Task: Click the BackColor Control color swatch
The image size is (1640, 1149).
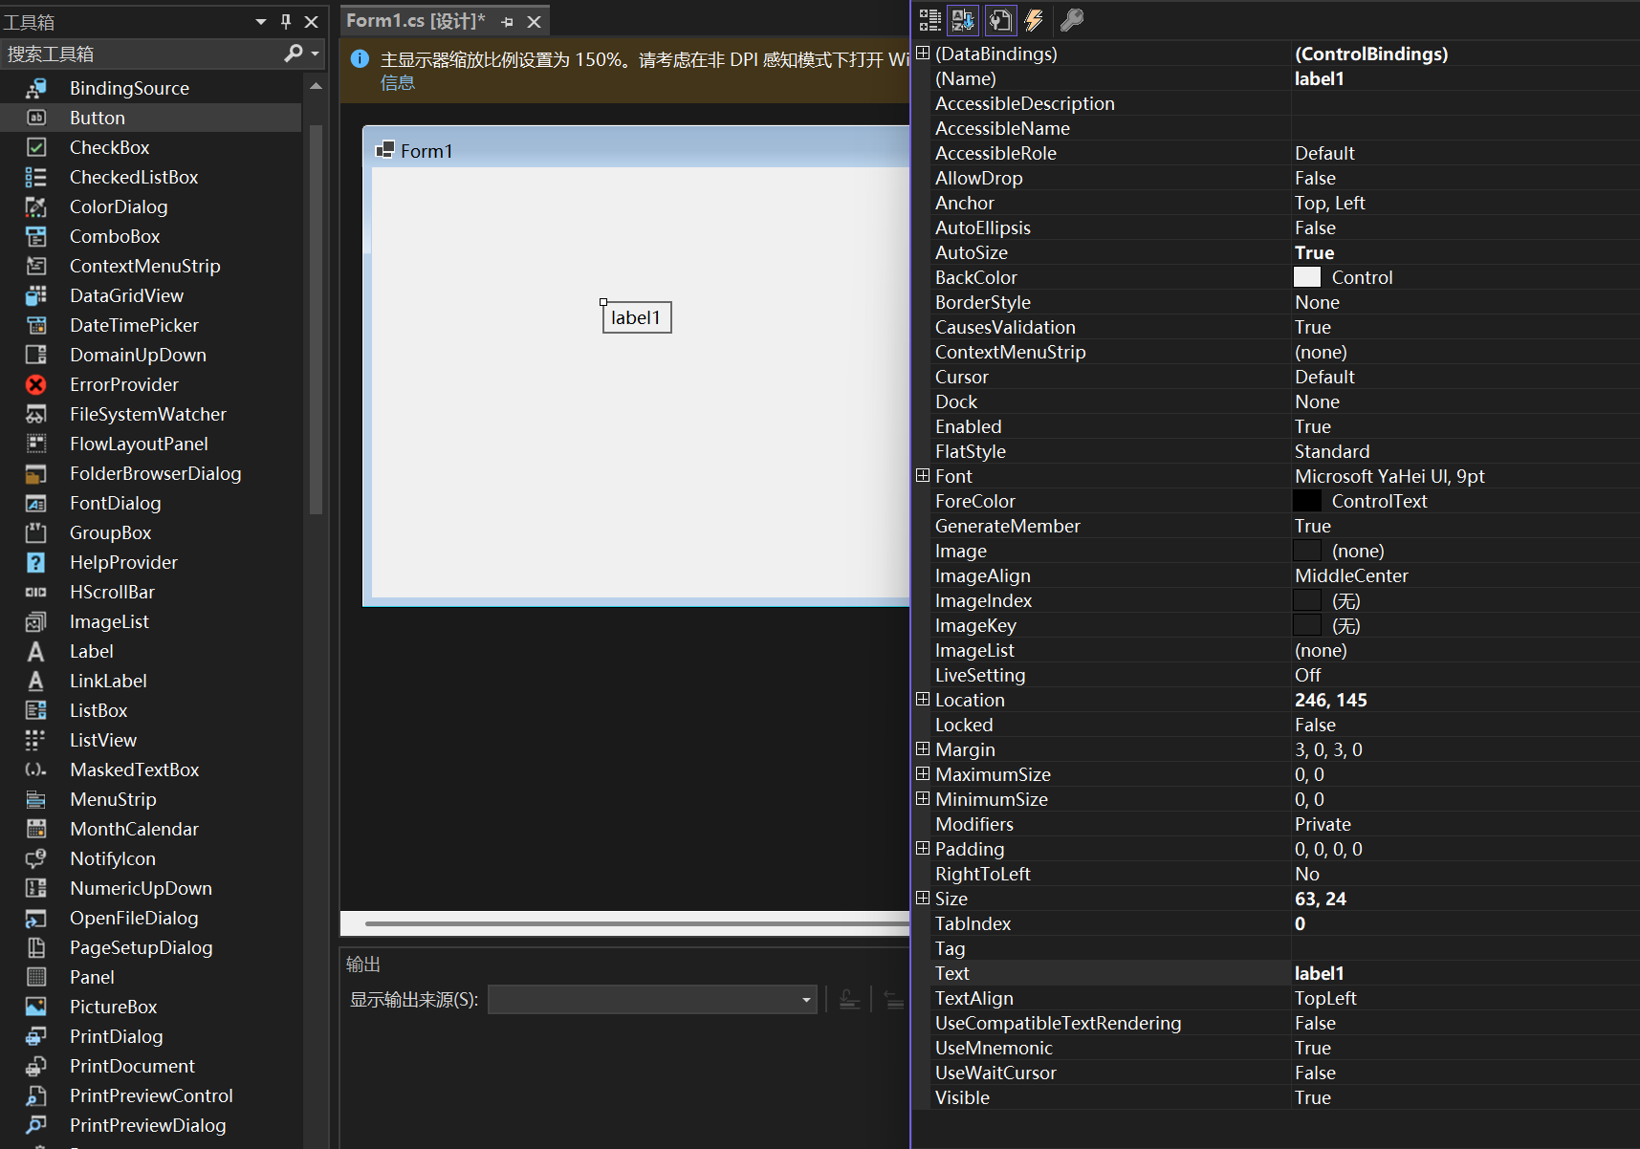Action: point(1307,277)
